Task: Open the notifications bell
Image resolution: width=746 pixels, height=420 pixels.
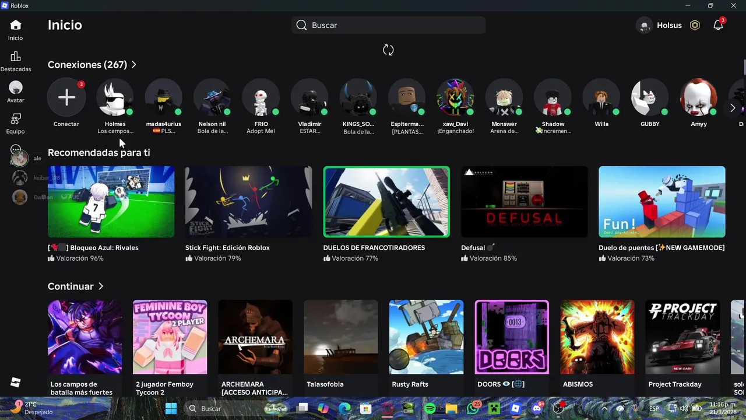Action: pos(718,25)
